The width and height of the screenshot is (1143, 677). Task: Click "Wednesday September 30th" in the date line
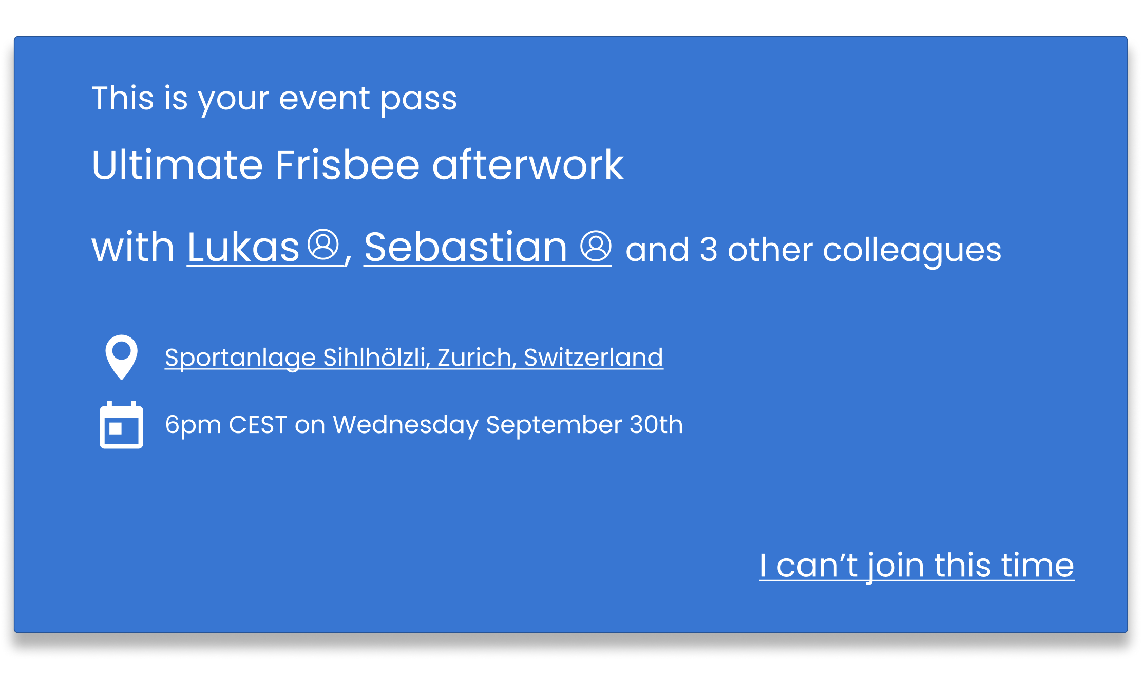point(508,425)
